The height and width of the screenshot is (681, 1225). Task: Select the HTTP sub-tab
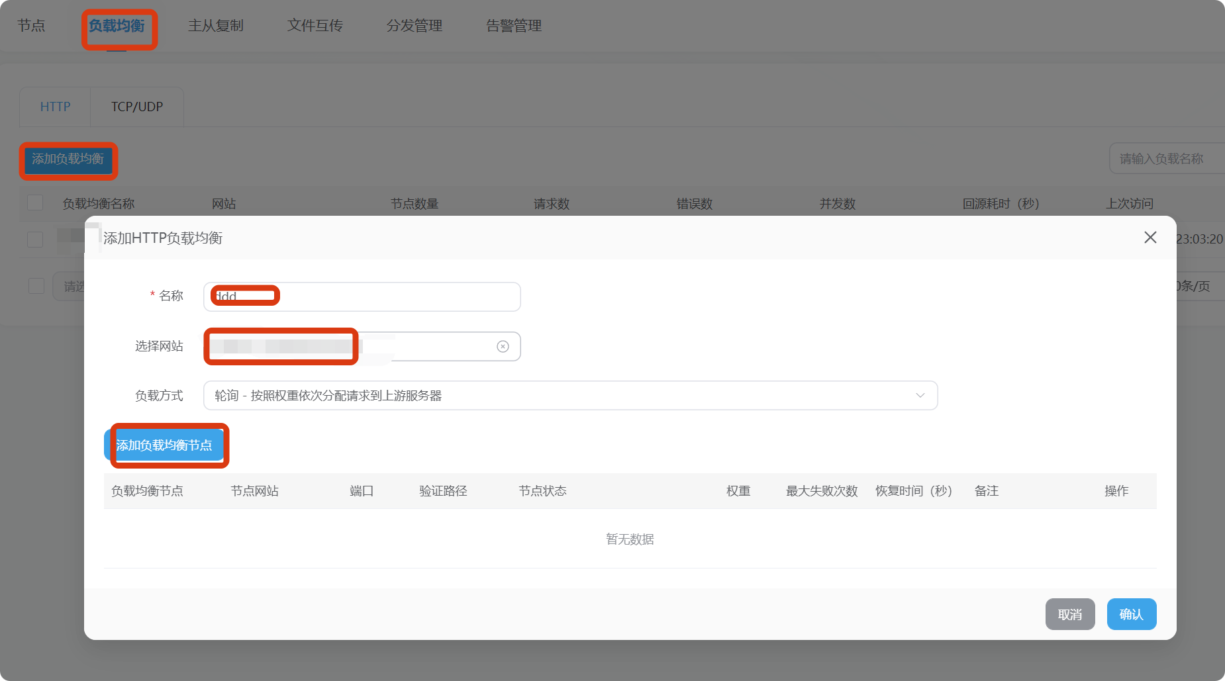pos(55,107)
